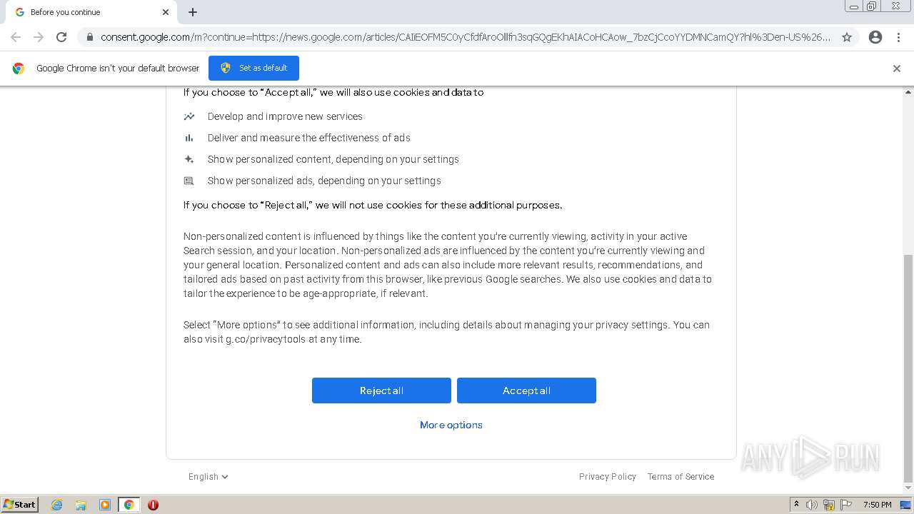Select the Chrome taskbar button

129,505
